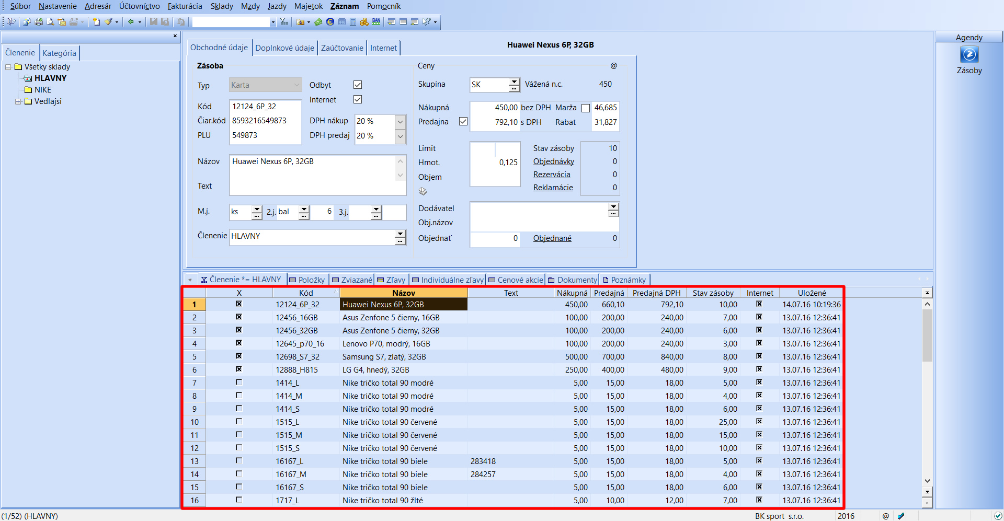Click the blue euro coin icon
Viewport: 1004px width, 521px height.
click(330, 22)
